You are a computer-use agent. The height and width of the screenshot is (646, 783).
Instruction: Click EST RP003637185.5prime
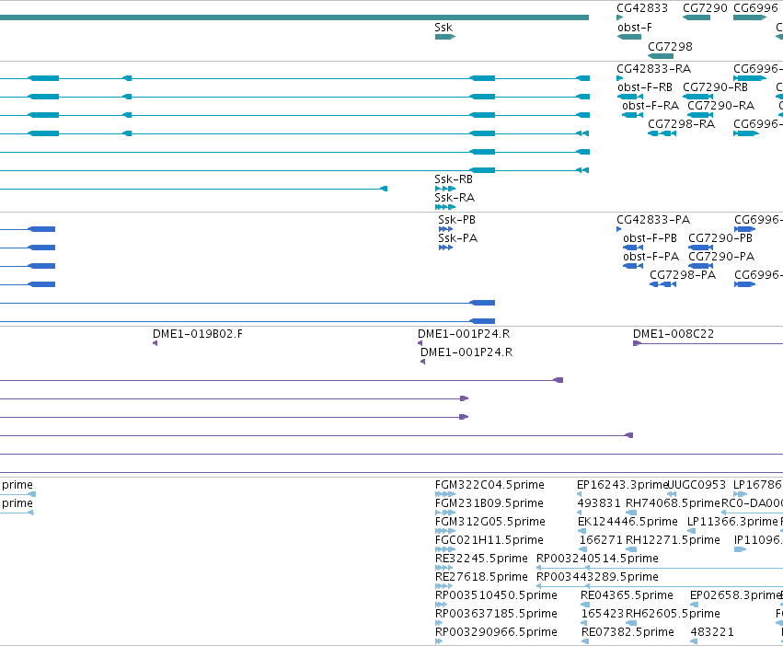(x=496, y=614)
